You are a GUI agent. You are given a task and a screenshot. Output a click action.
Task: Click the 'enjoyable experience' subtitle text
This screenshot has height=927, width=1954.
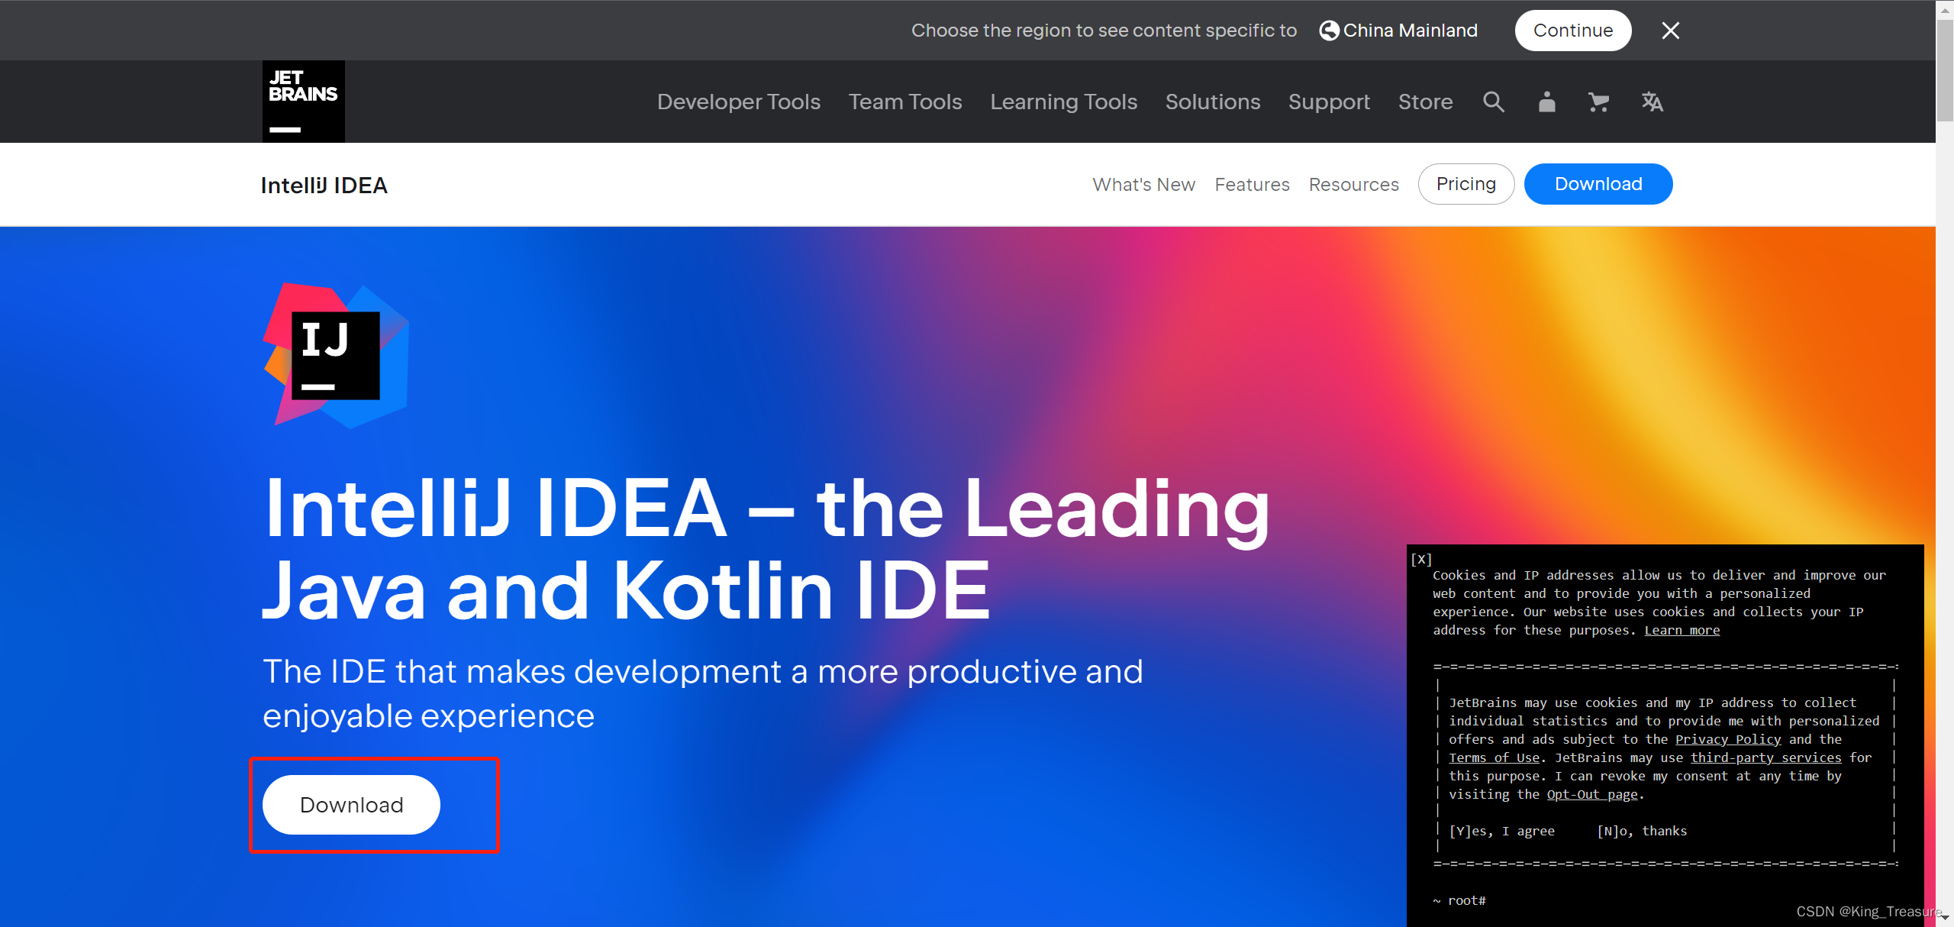click(x=428, y=716)
